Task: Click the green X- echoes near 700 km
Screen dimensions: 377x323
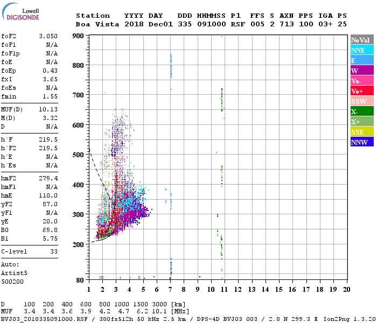Action: 222,100
